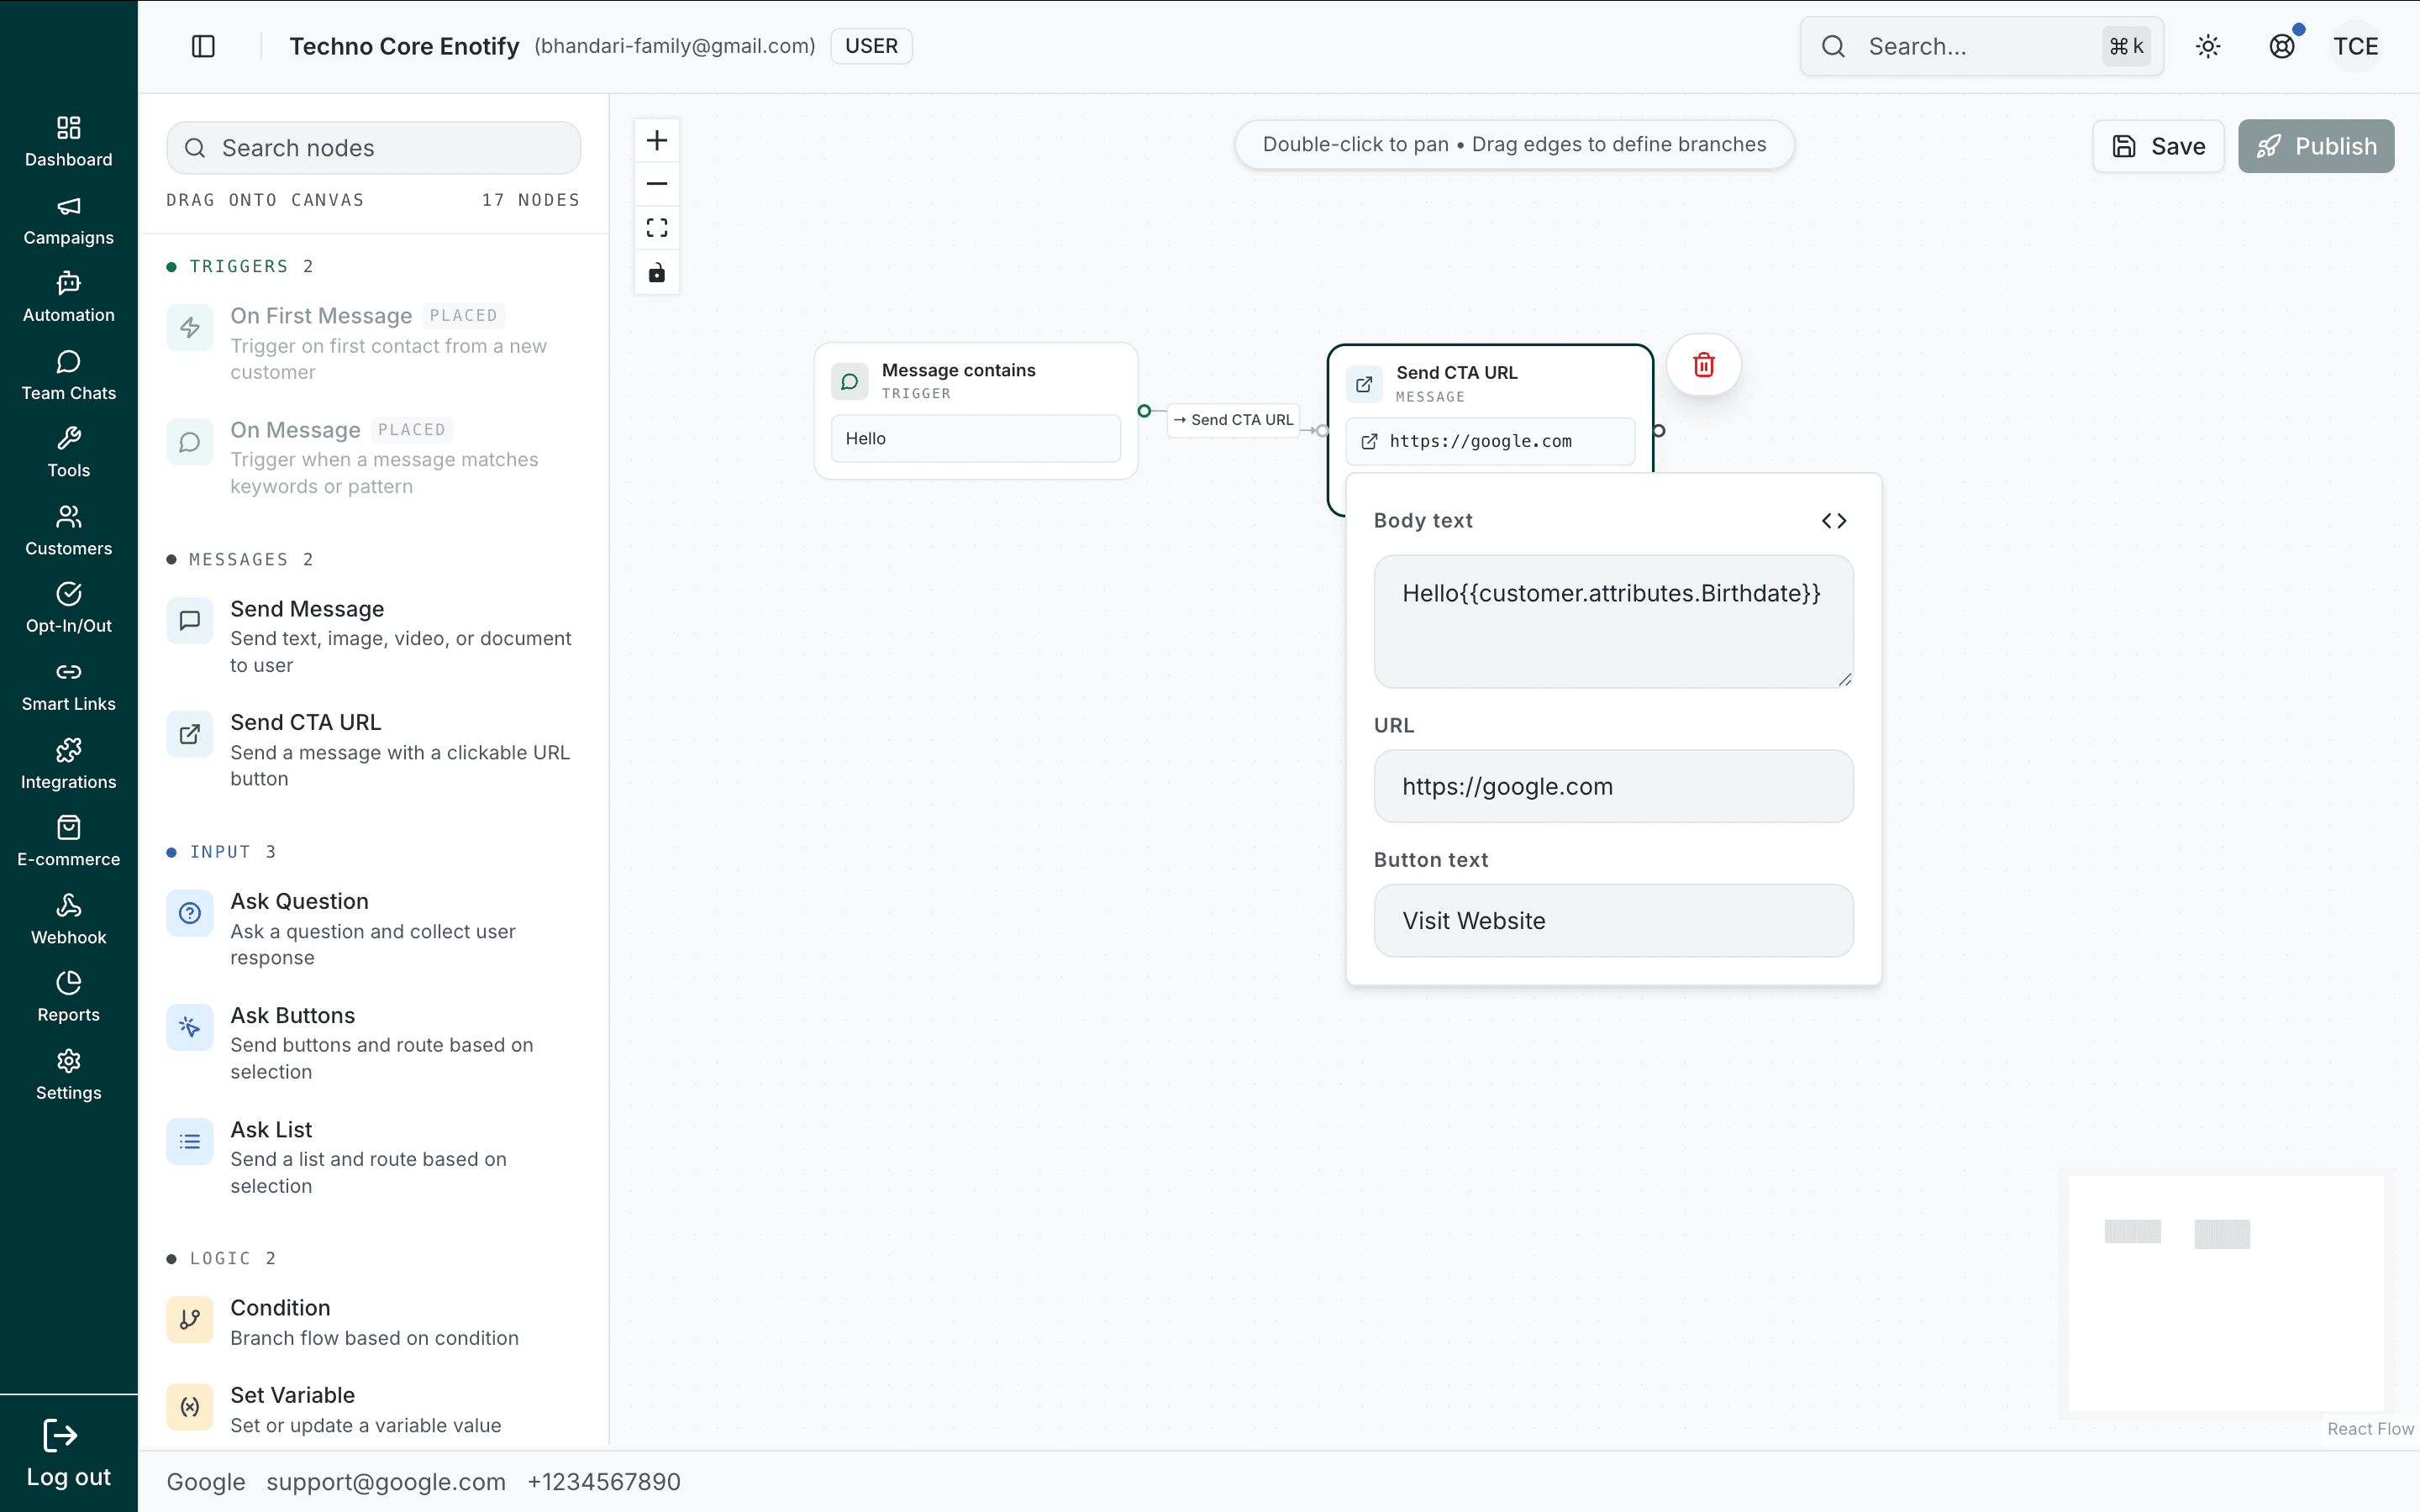Open Settings in the sidebar
The width and height of the screenshot is (2420, 1512).
coord(68,1075)
